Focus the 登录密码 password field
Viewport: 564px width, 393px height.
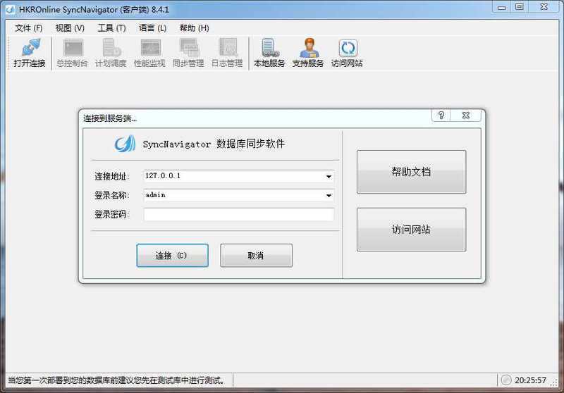(x=239, y=215)
